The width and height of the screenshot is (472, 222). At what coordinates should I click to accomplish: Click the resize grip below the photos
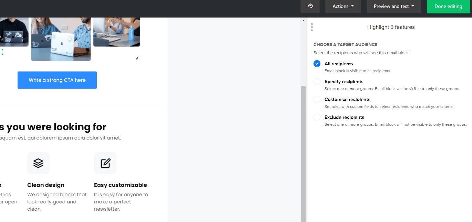[x=137, y=58]
